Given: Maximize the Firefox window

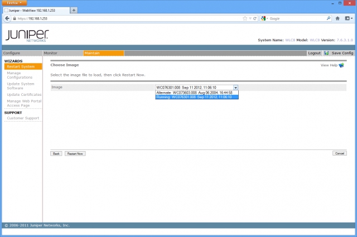Looking at the screenshot, I should 340,3.
